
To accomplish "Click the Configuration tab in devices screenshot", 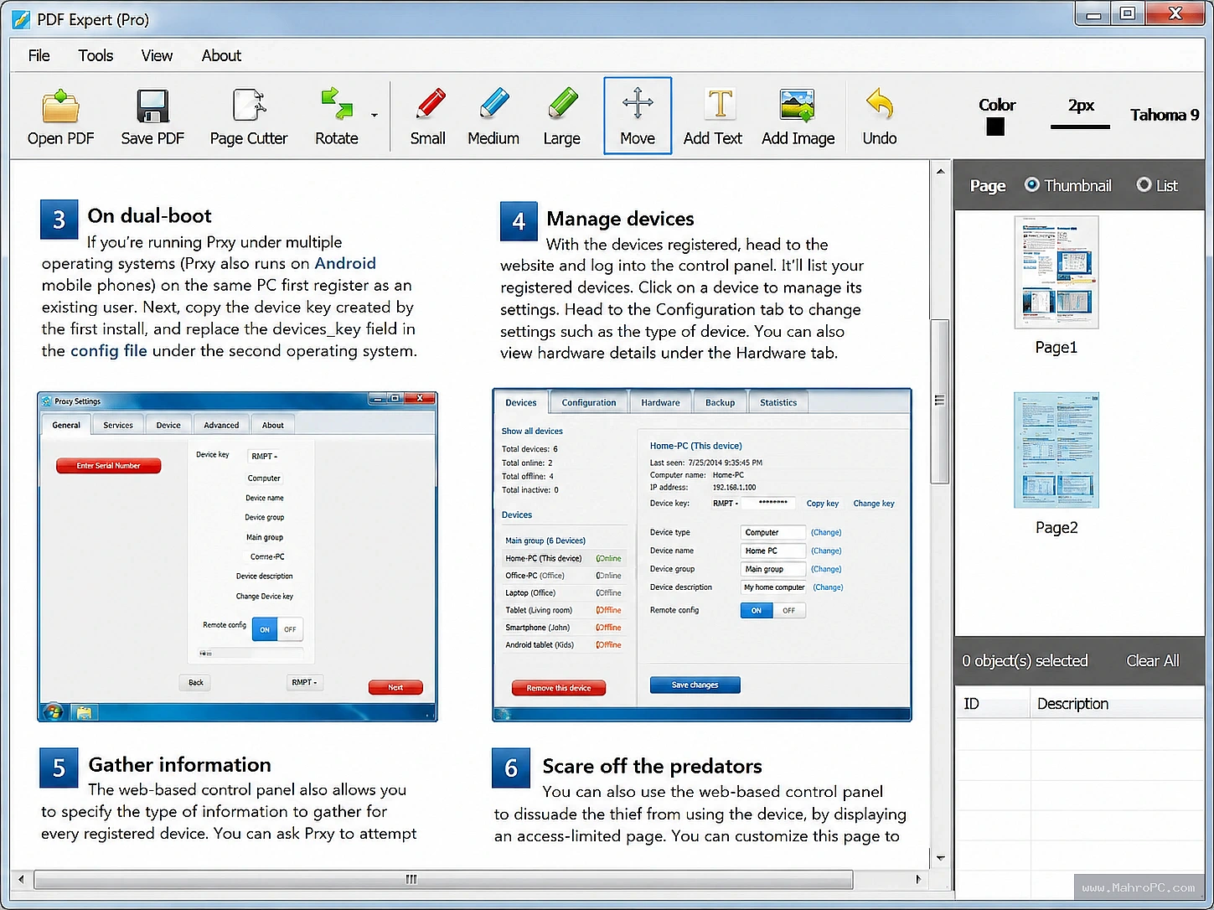I will point(589,402).
